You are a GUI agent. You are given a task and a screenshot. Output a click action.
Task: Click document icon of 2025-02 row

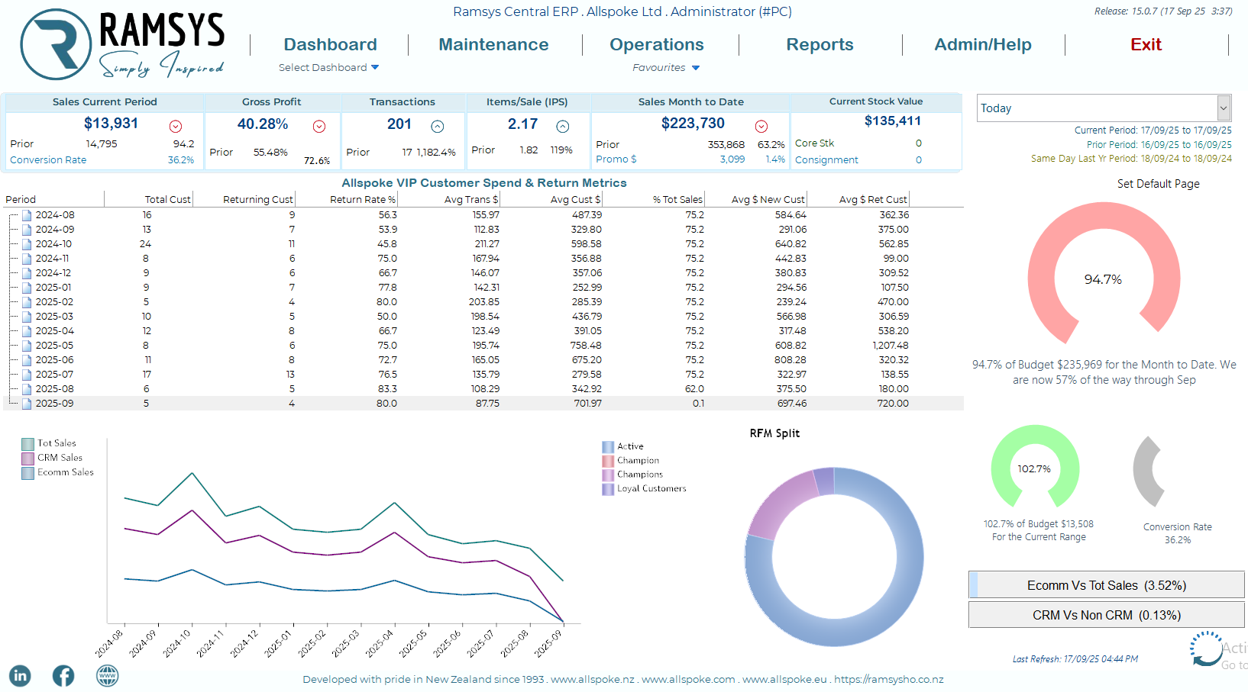tap(27, 302)
